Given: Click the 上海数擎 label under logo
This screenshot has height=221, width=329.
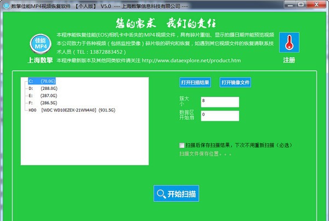Looking at the screenshot, I should tap(40, 60).
